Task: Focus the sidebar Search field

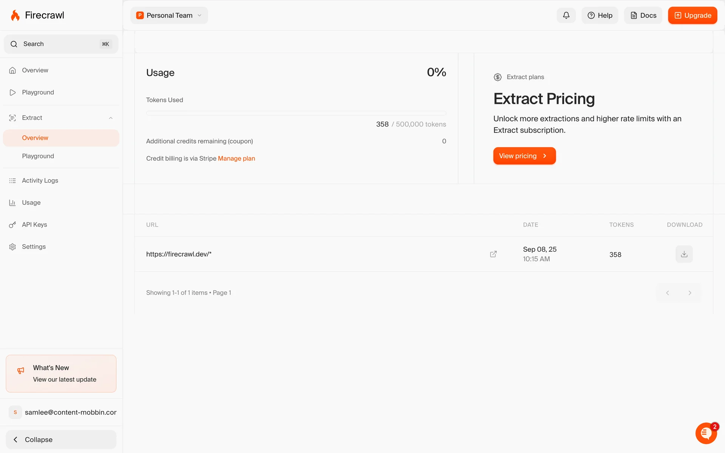Action: [61, 44]
